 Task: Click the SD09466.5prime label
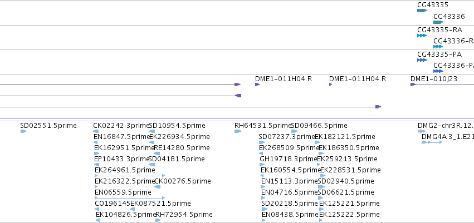click(319, 126)
